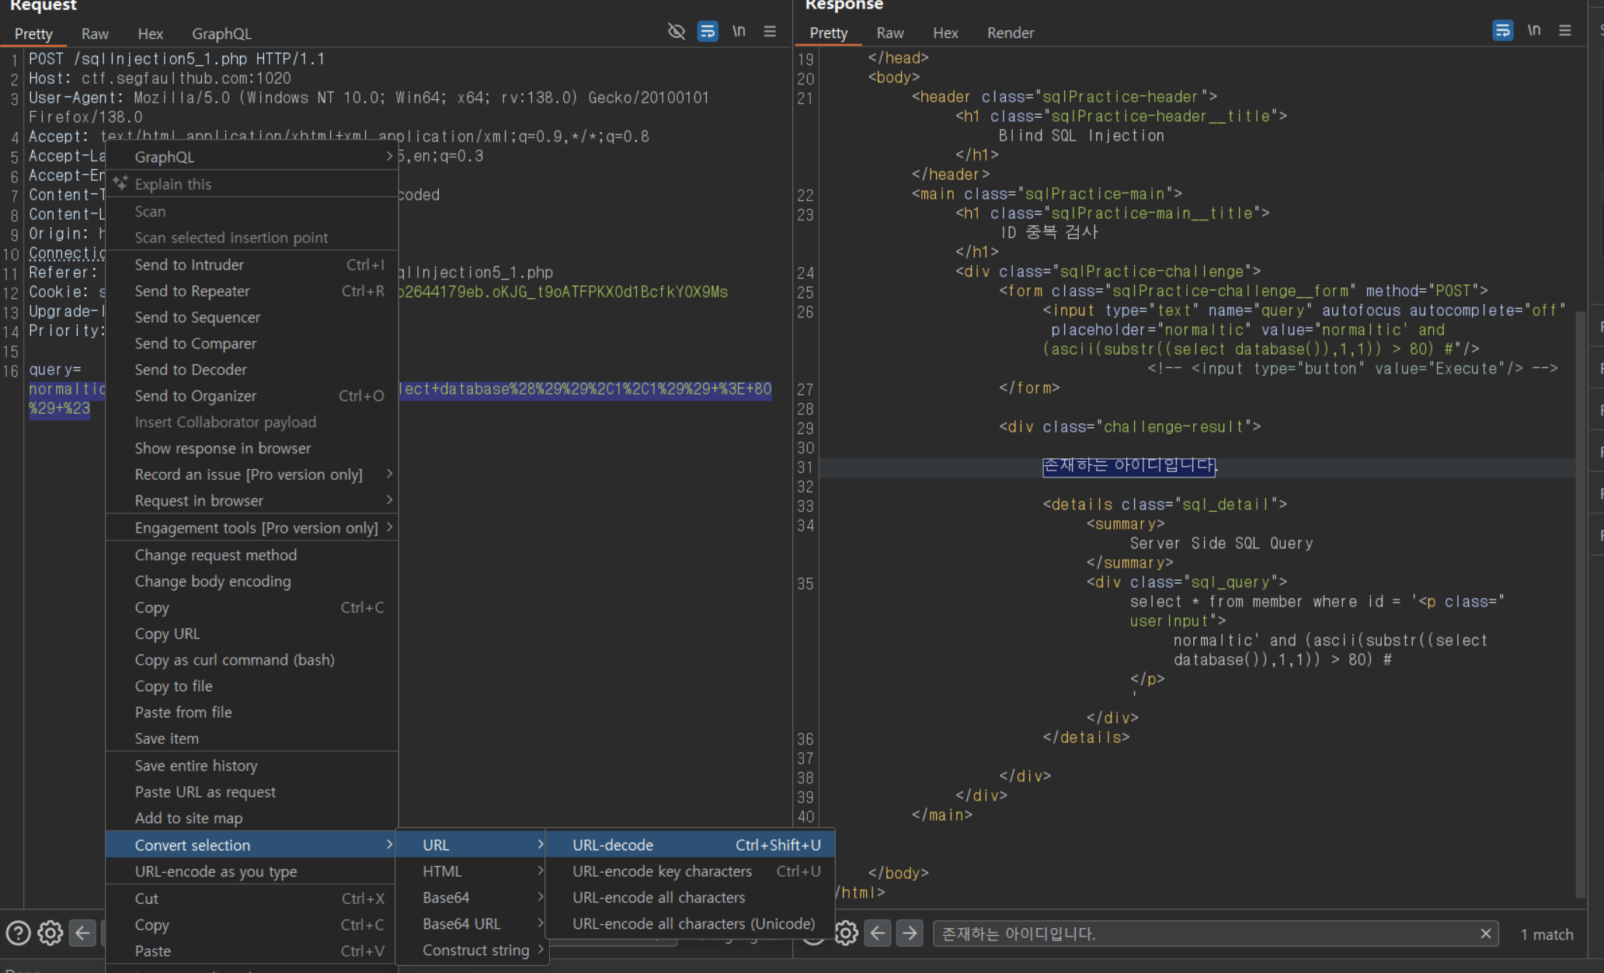Viewport: 1604px width, 973px height.
Task: Open the Request GraphQL tab
Action: (x=221, y=33)
